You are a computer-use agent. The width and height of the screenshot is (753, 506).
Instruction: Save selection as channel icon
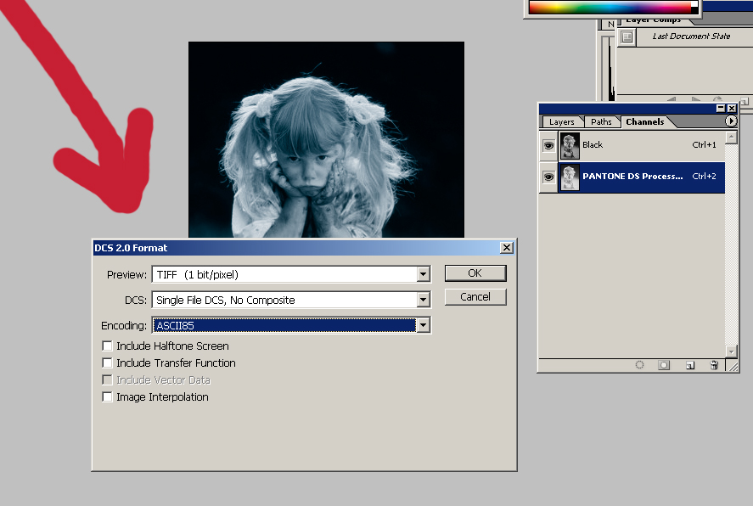(664, 365)
